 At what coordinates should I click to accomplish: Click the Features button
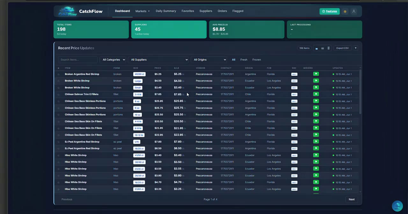tap(330, 11)
